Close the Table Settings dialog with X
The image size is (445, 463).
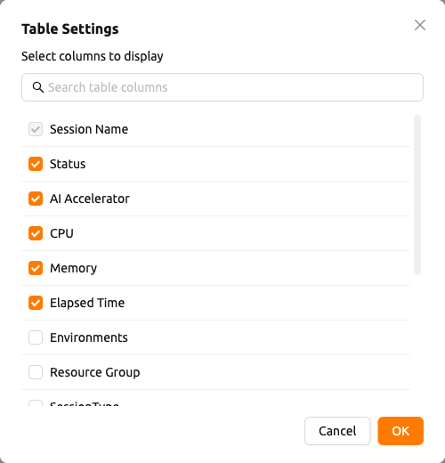(x=420, y=25)
